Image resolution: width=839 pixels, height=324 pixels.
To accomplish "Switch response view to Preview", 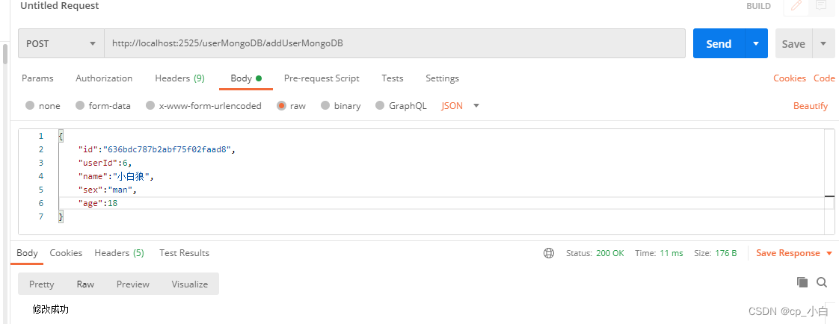I will tap(132, 284).
